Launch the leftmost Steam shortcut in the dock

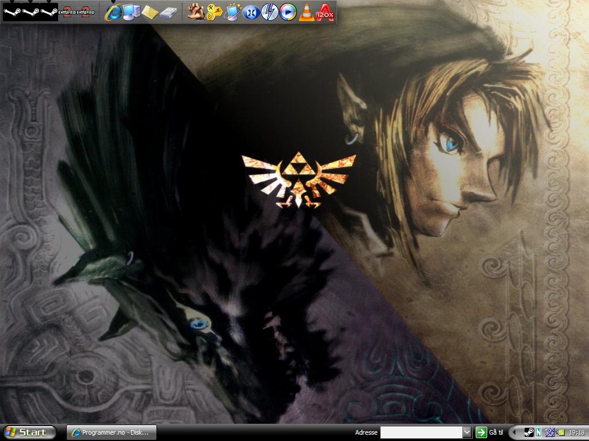[x=12, y=13]
